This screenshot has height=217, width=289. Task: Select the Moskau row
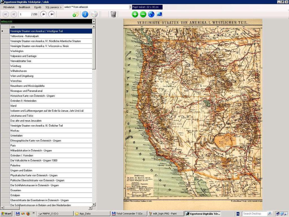point(51,131)
